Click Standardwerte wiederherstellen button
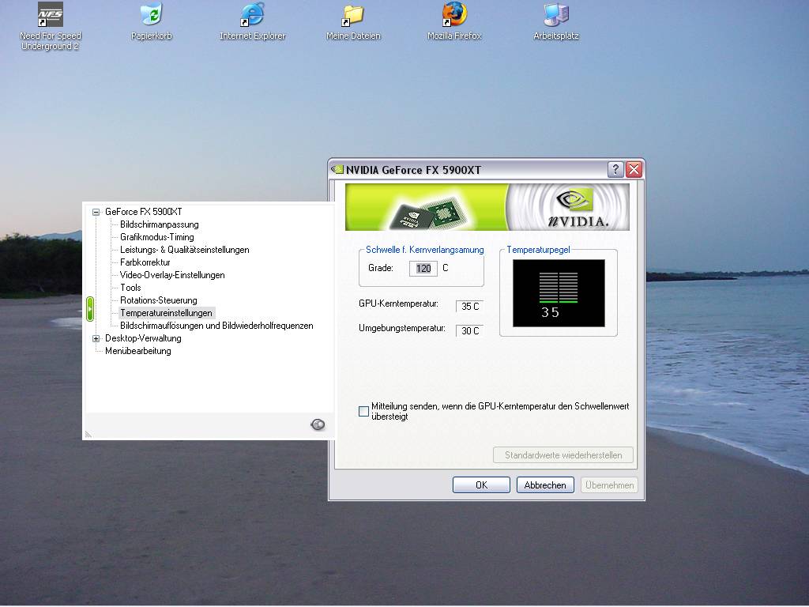Image resolution: width=809 pixels, height=607 pixels. pyautogui.click(x=563, y=455)
